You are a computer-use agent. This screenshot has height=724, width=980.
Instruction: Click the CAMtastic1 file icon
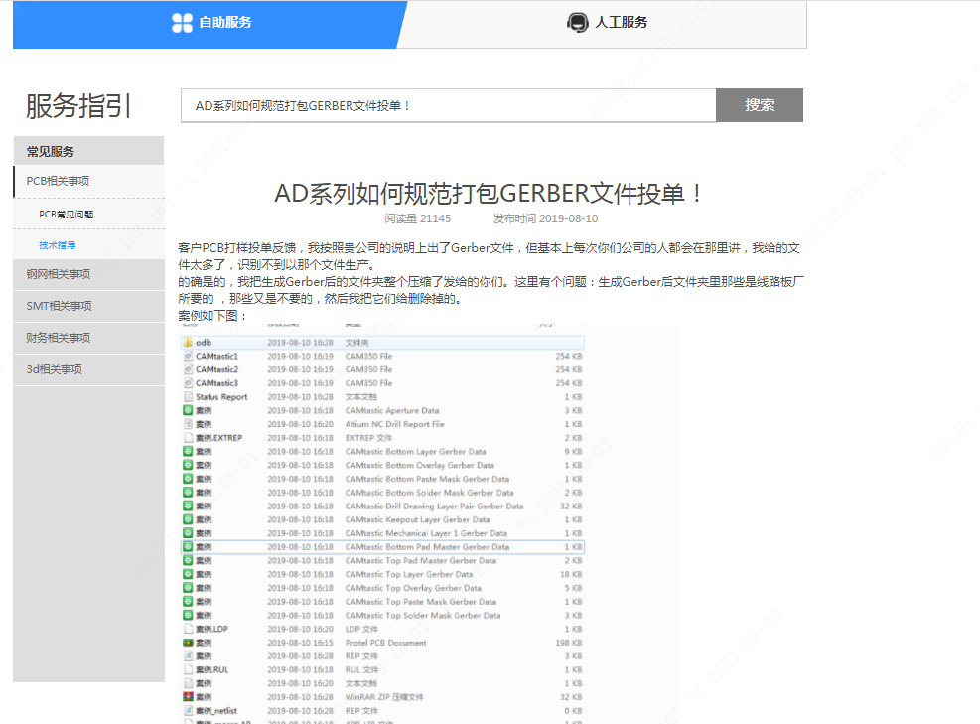[187, 356]
